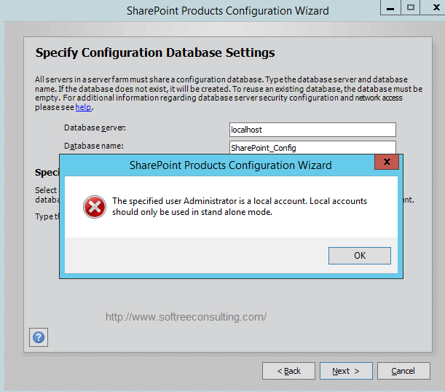
Task: Click the blue help question mark icon
Action: point(39,337)
